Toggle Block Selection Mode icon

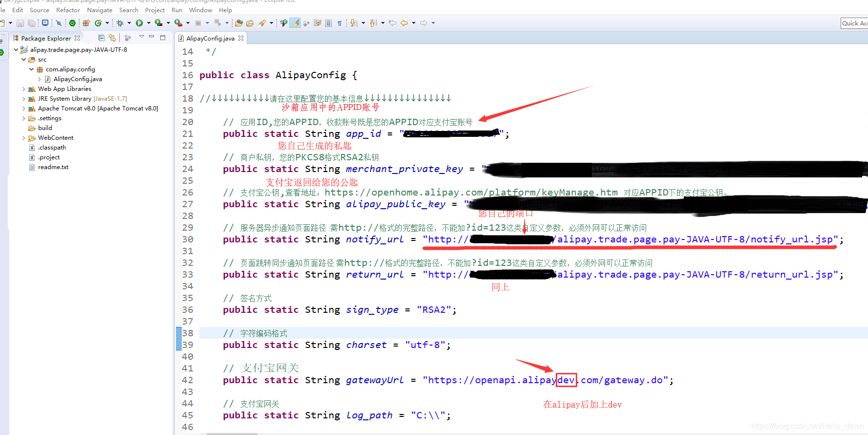(328, 23)
